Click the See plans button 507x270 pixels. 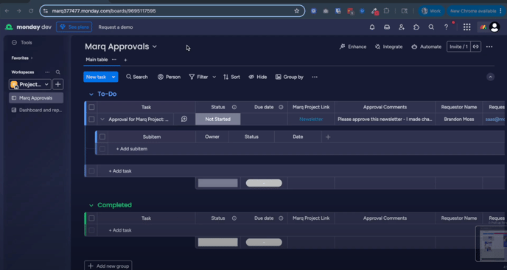click(74, 27)
